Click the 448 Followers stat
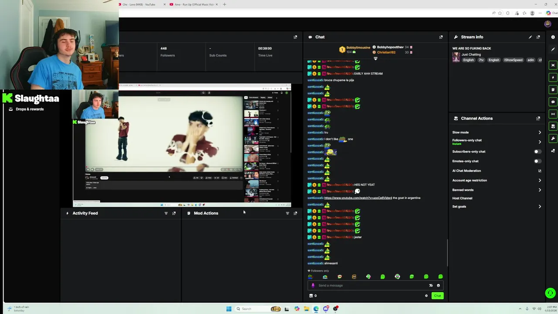Viewport: 558px width, 314px height. [167, 52]
